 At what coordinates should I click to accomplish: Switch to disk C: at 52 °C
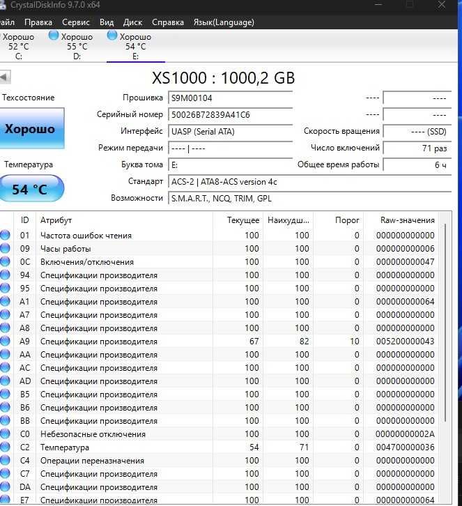pos(18,46)
